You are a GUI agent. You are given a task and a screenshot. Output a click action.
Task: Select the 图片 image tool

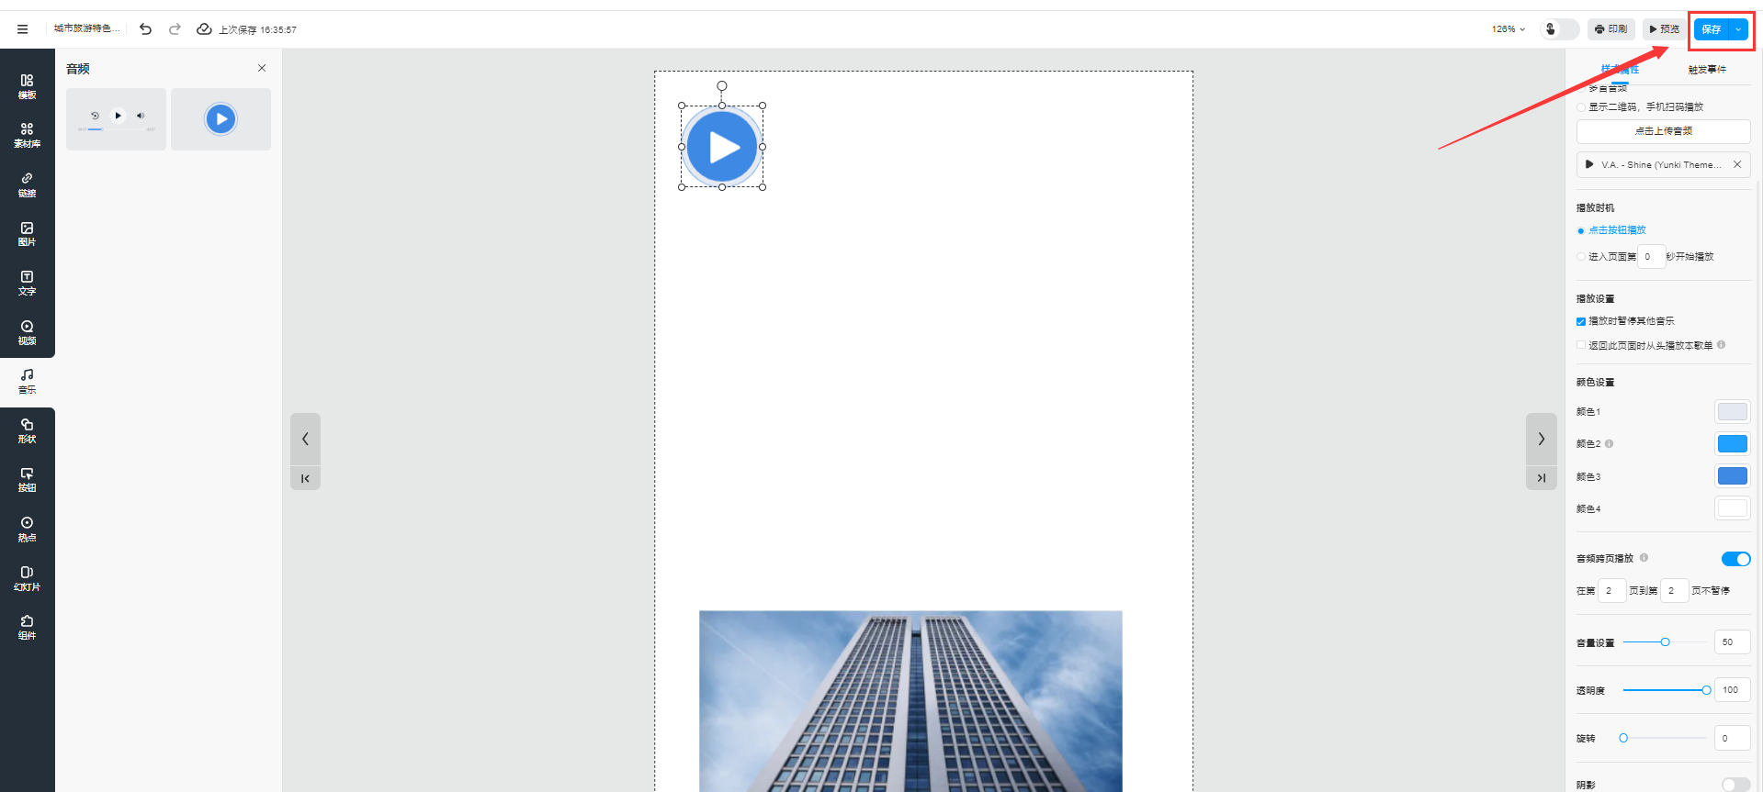point(27,234)
